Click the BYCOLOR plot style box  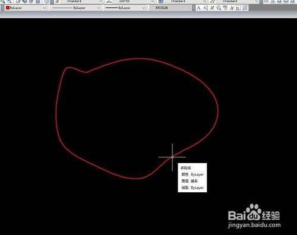click(x=170, y=8)
